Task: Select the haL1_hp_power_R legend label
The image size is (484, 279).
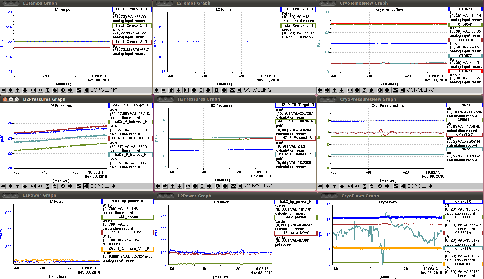Action: coord(127,201)
